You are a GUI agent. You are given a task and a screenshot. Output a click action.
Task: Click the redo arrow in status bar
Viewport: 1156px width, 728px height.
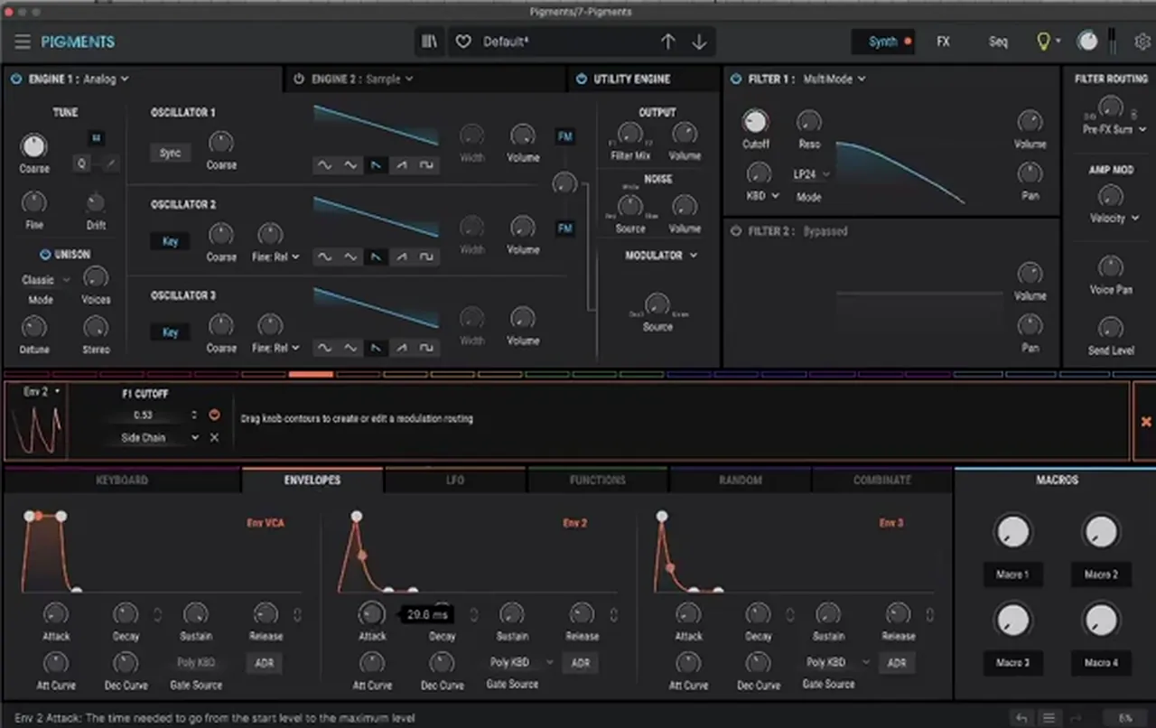pyautogui.click(x=1077, y=718)
